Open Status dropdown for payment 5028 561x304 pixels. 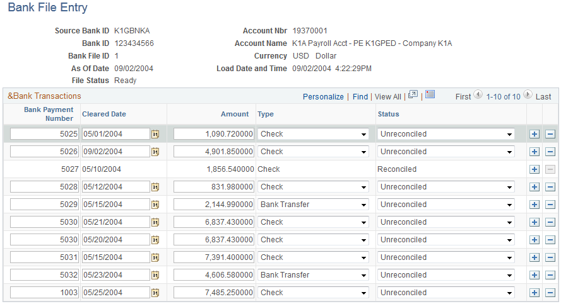point(446,187)
